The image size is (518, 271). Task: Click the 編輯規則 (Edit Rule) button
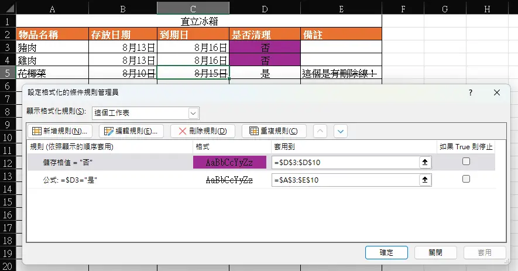(x=131, y=131)
